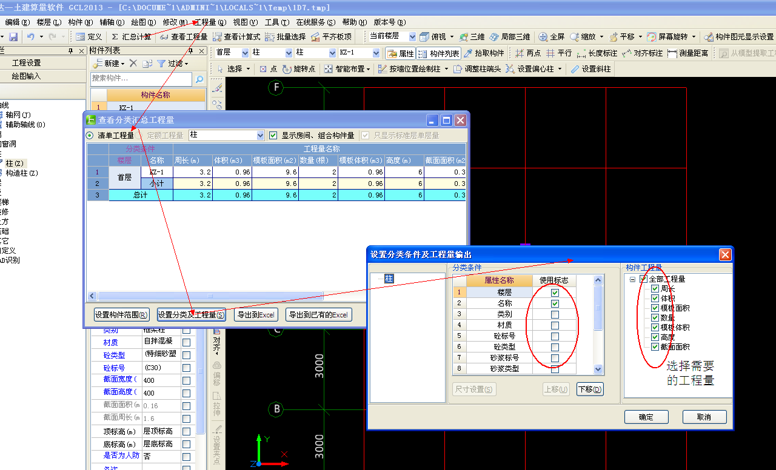Select 两点 two-point axis tool
Viewport: 776px width, 470px height.
(x=527, y=53)
